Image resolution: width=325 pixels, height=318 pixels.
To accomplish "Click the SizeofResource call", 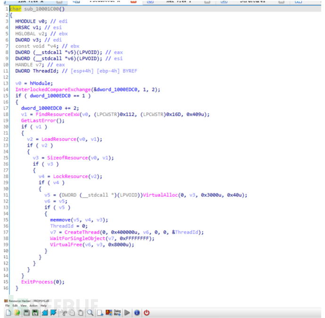I will 67,158.
